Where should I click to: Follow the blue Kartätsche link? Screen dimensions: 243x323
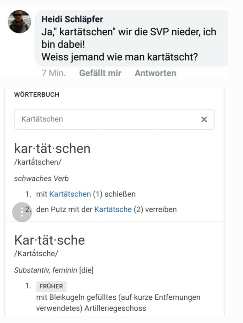[113, 209]
